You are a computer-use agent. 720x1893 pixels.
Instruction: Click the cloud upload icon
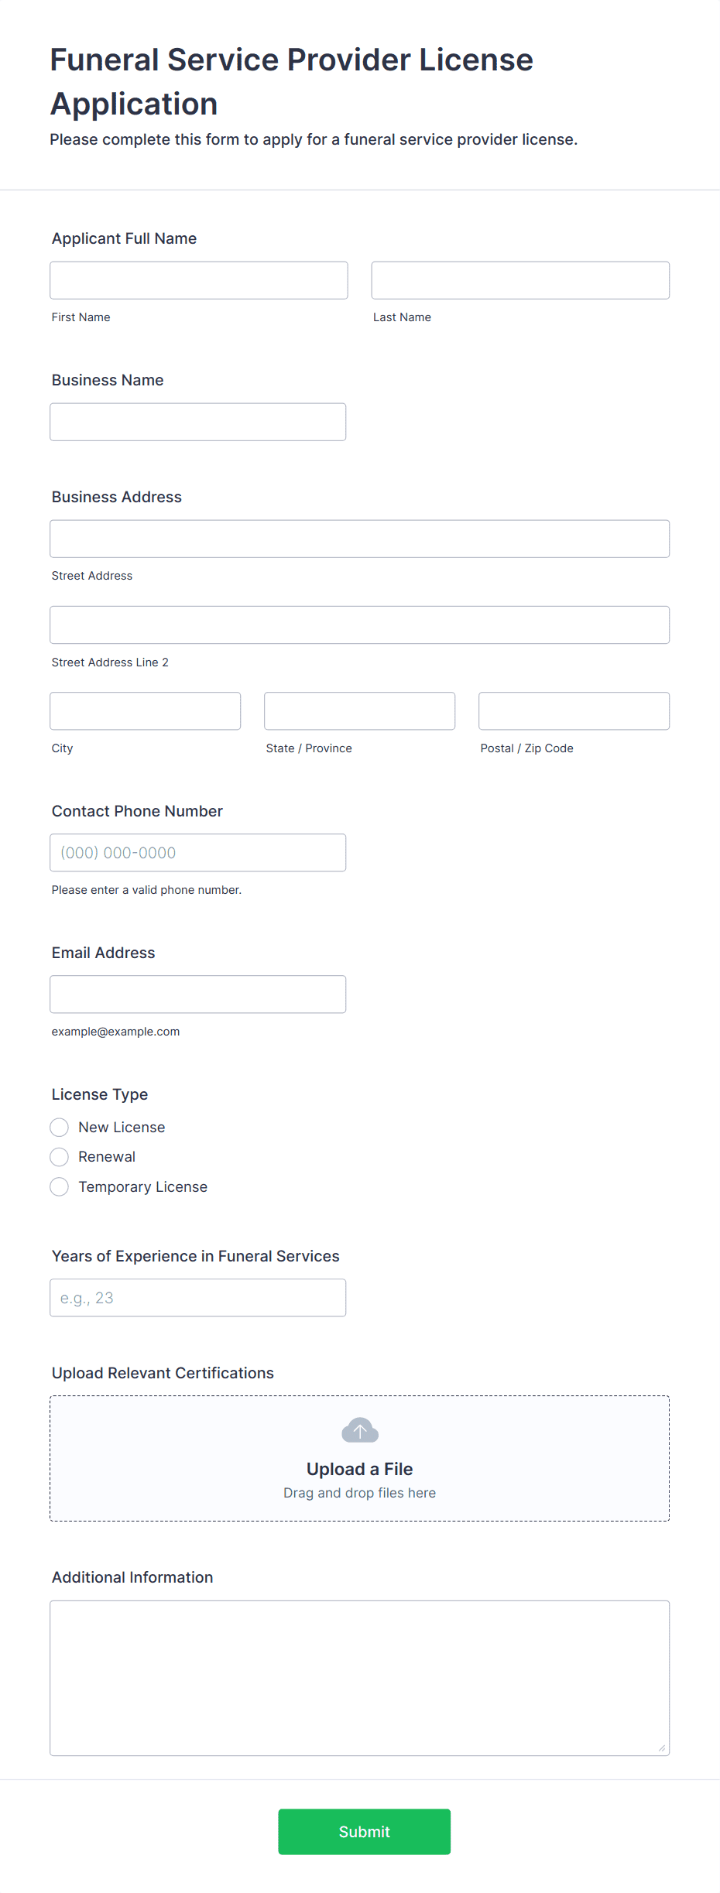tap(360, 1430)
